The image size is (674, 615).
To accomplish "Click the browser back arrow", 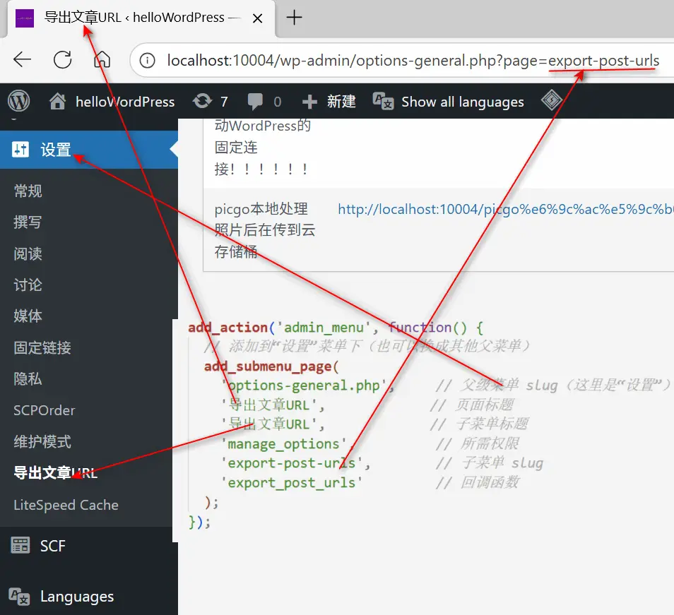I will [23, 60].
